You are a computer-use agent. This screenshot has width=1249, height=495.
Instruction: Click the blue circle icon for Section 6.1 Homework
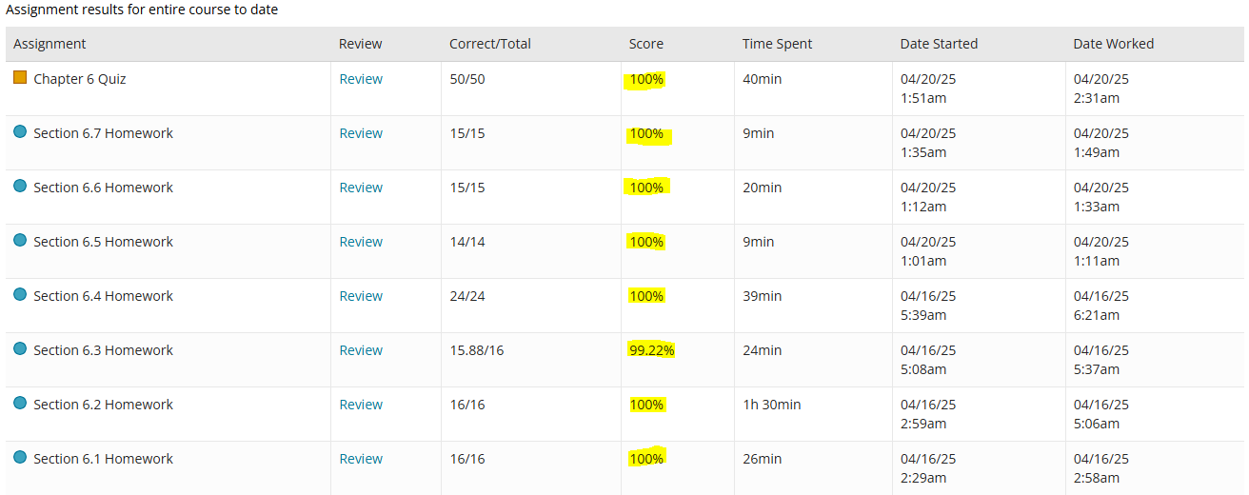click(x=20, y=457)
